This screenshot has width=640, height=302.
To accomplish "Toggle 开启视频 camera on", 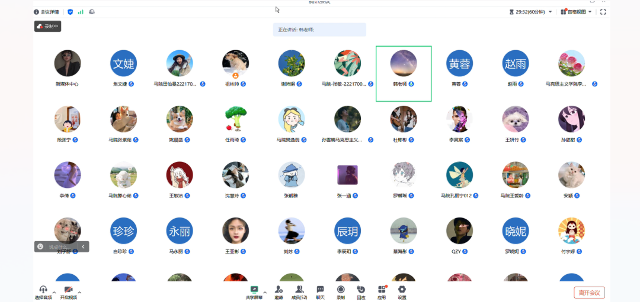I will [x=68, y=290].
